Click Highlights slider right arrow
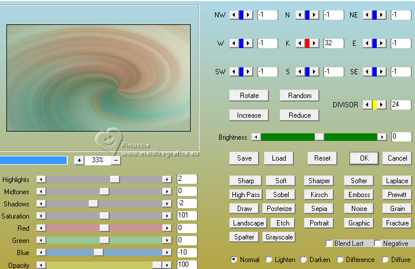Image resolution: width=415 pixels, height=269 pixels. pos(167,180)
